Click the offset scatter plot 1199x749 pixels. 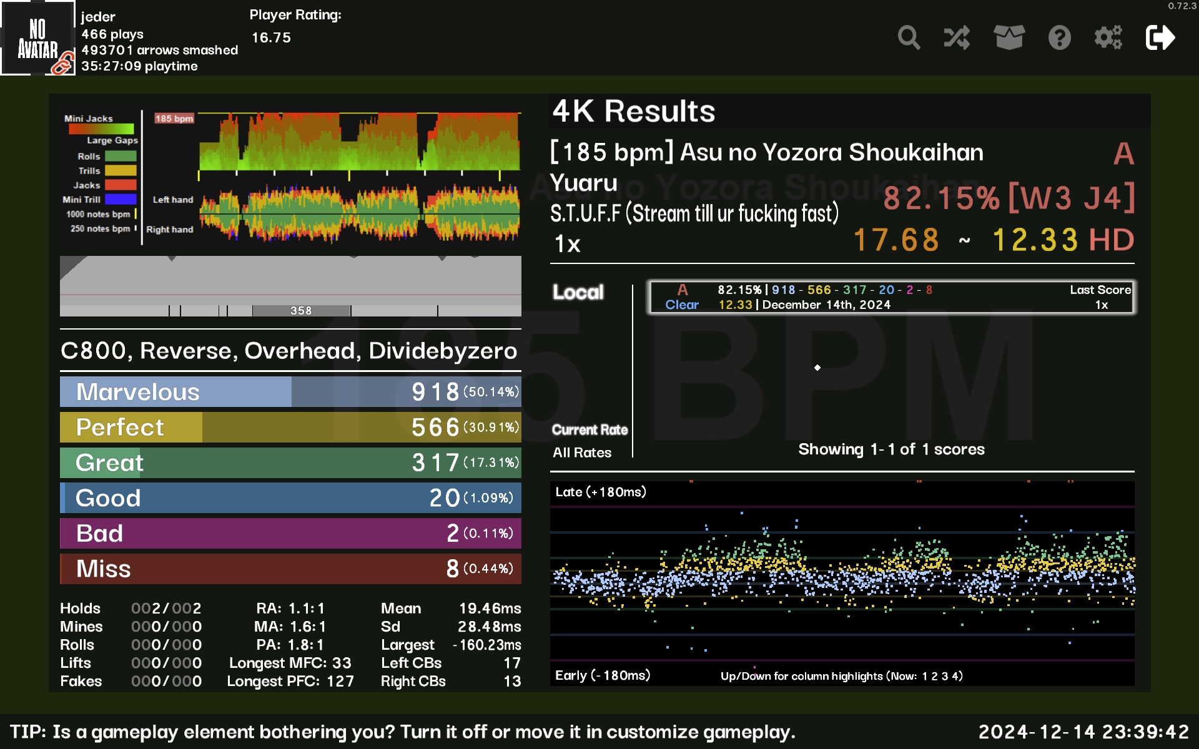click(x=842, y=584)
